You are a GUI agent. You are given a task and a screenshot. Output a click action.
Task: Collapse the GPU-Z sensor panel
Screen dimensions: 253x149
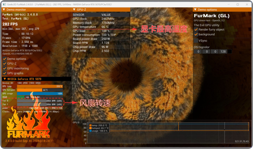point(74,10)
